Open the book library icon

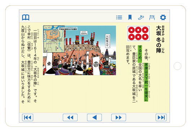tap(26, 17)
